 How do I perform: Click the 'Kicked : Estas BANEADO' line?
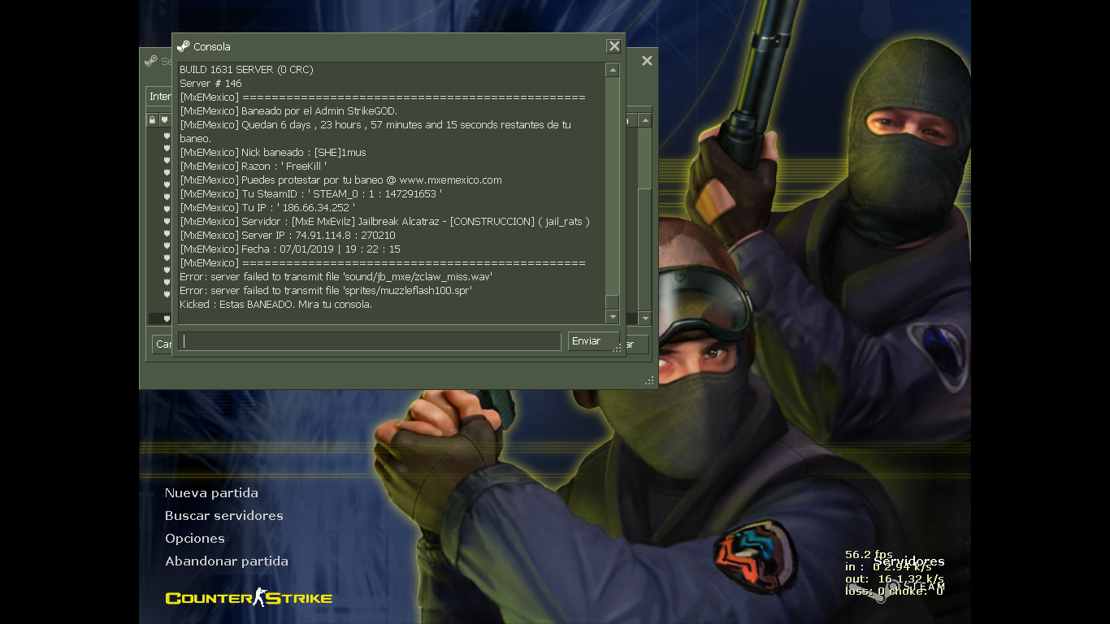(275, 304)
